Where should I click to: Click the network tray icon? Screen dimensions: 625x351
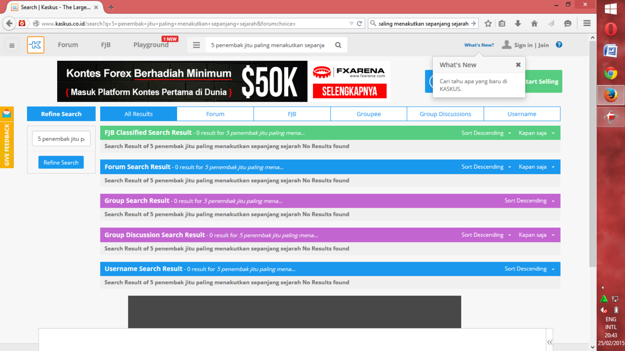pos(615,299)
